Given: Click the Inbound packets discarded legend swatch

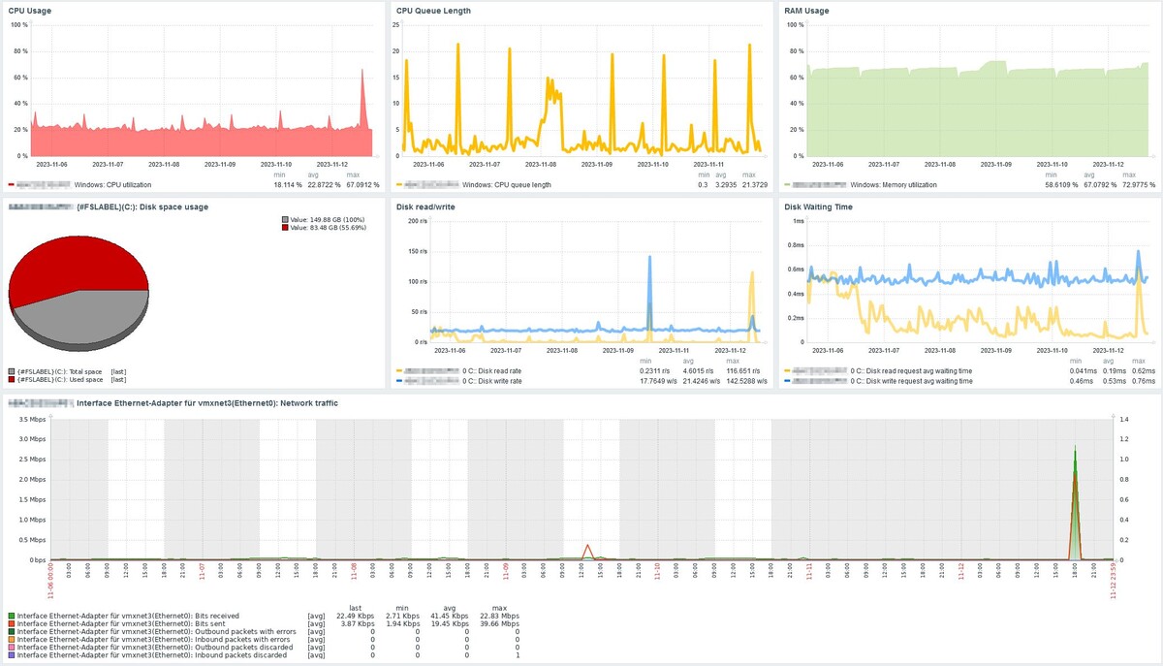Looking at the screenshot, I should (12, 656).
